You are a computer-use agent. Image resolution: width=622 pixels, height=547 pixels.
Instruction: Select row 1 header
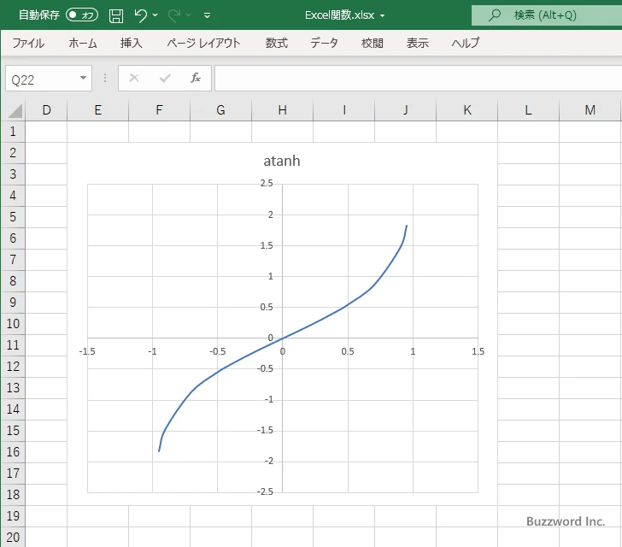tap(13, 132)
